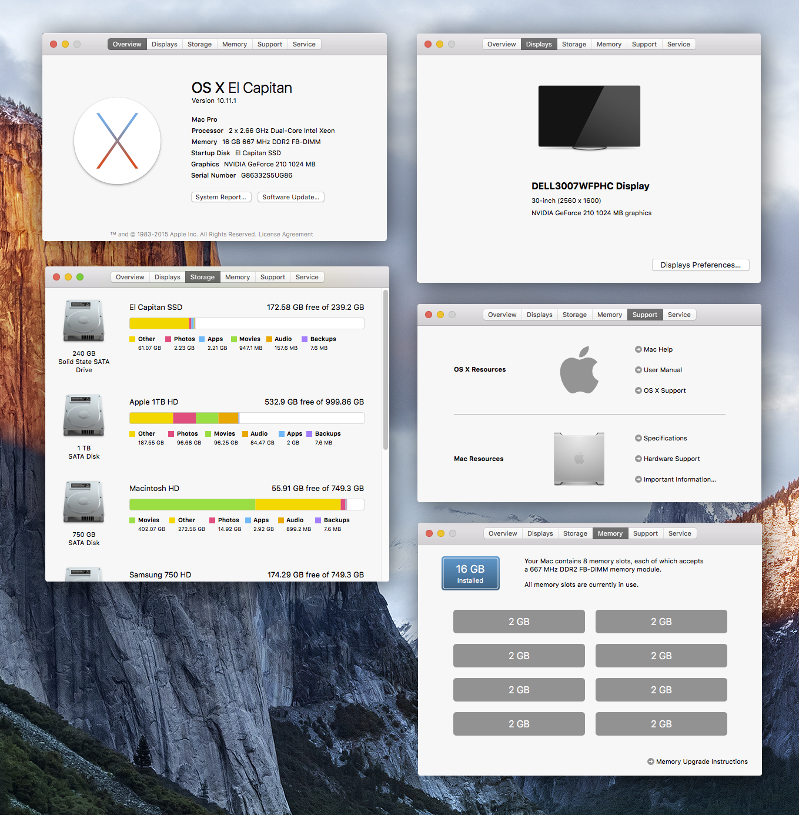Click the Apple 1TB HD storage usage bar

click(x=247, y=418)
